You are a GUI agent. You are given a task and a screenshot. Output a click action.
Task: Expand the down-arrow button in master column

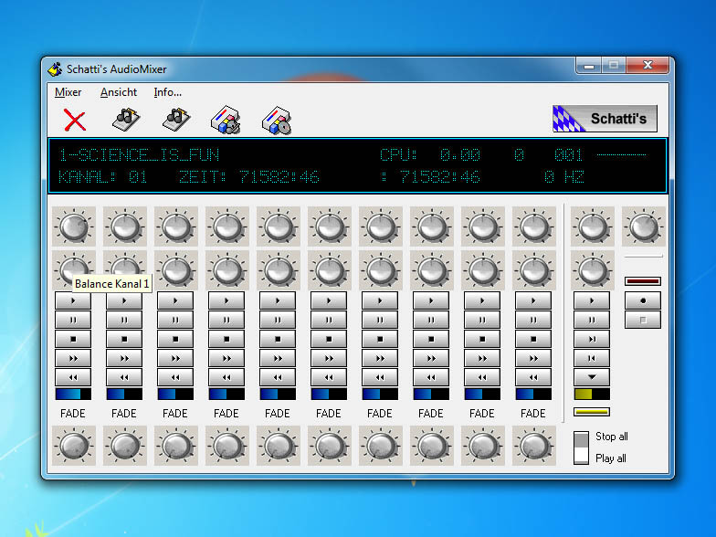(592, 377)
